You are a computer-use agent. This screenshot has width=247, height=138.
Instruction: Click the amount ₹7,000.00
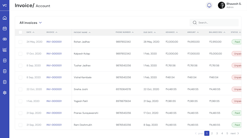(194, 54)
